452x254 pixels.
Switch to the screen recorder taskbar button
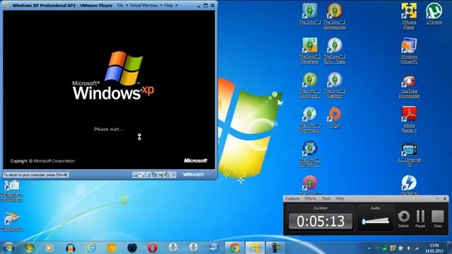coord(275,248)
